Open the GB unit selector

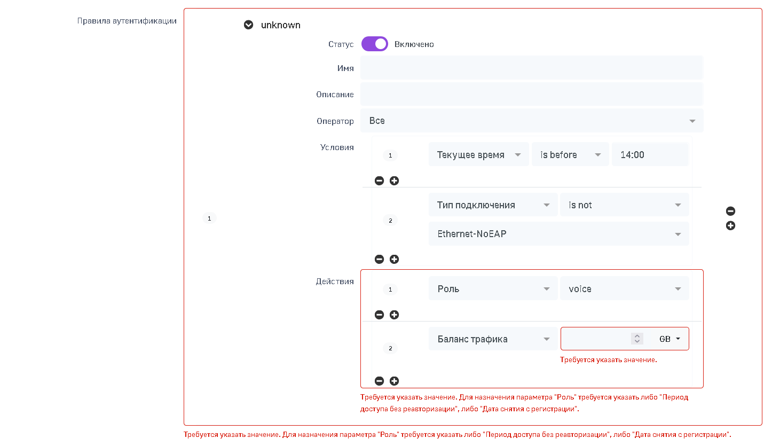670,339
